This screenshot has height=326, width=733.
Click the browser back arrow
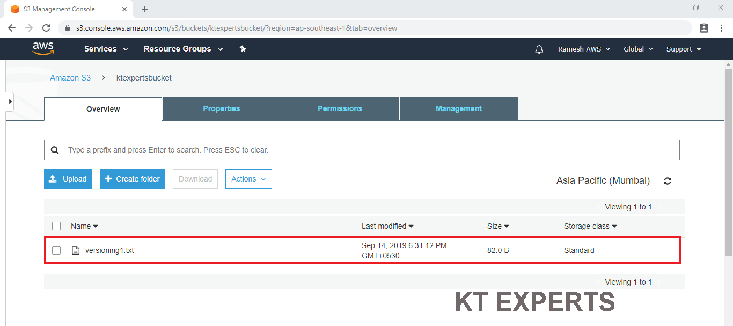point(12,28)
